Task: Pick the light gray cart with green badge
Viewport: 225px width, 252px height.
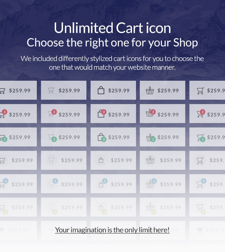Action: tap(52, 137)
